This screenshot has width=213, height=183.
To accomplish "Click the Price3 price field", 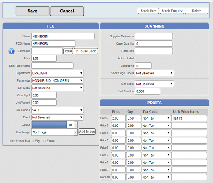I will point(118,125).
